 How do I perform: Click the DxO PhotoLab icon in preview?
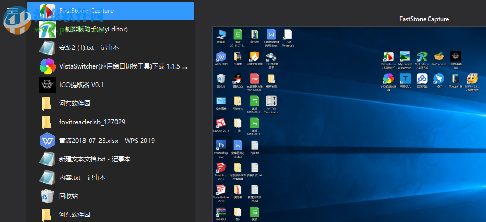pyautogui.click(x=288, y=34)
